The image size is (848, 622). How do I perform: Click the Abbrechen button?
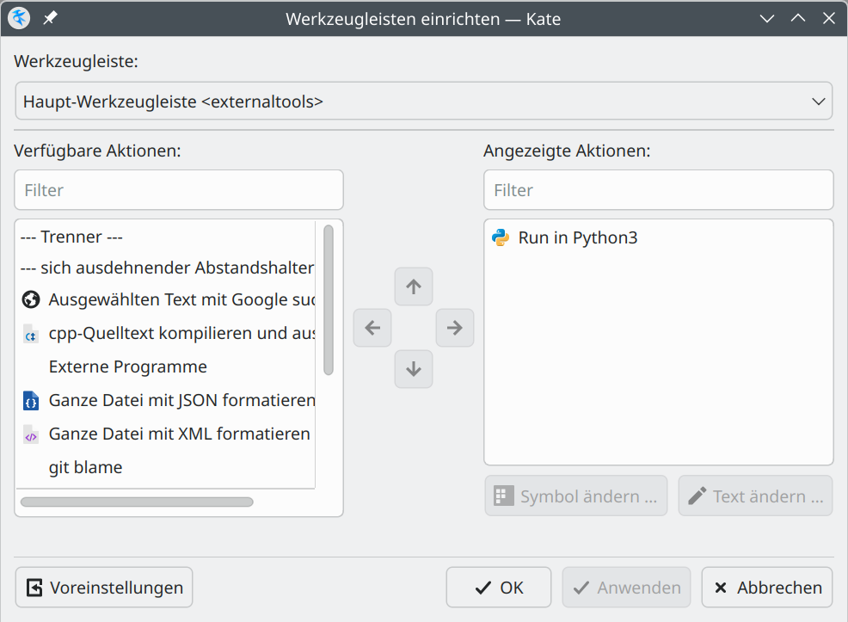point(767,588)
